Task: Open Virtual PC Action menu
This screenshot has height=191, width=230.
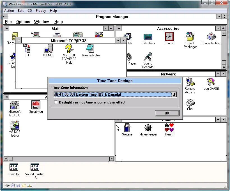Action: click(9, 11)
